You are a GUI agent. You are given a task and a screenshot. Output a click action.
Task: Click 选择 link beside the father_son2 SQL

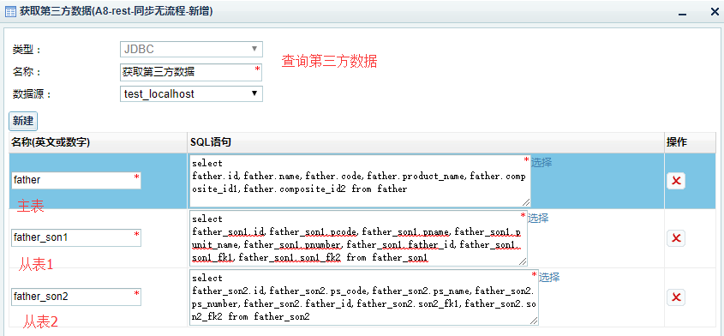coord(549,278)
